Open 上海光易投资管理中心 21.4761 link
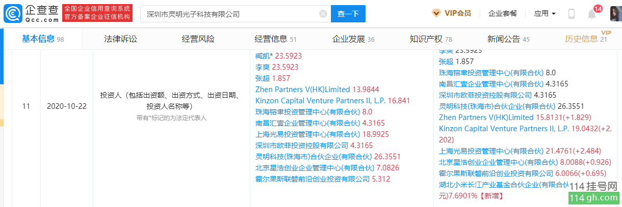Screen dimensions: 622x207 pos(491,151)
